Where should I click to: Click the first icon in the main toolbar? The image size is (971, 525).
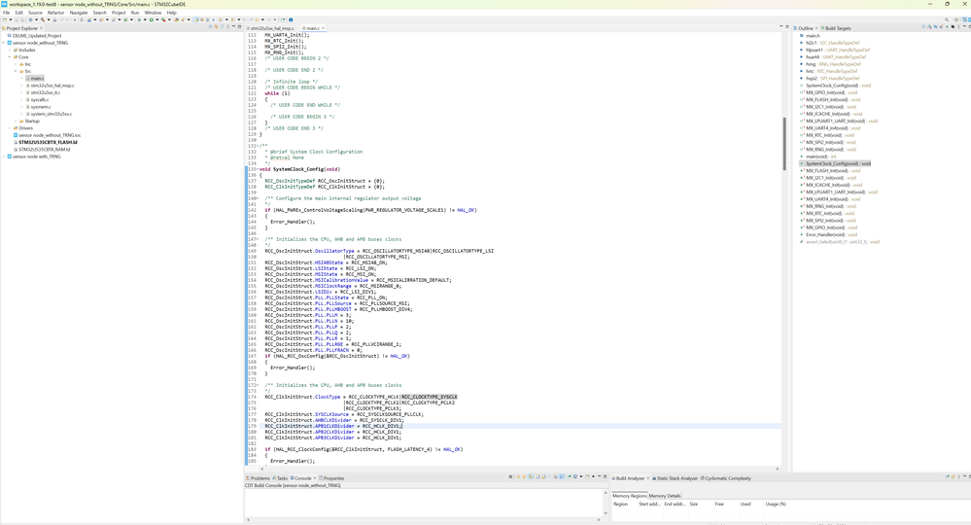[4, 19]
